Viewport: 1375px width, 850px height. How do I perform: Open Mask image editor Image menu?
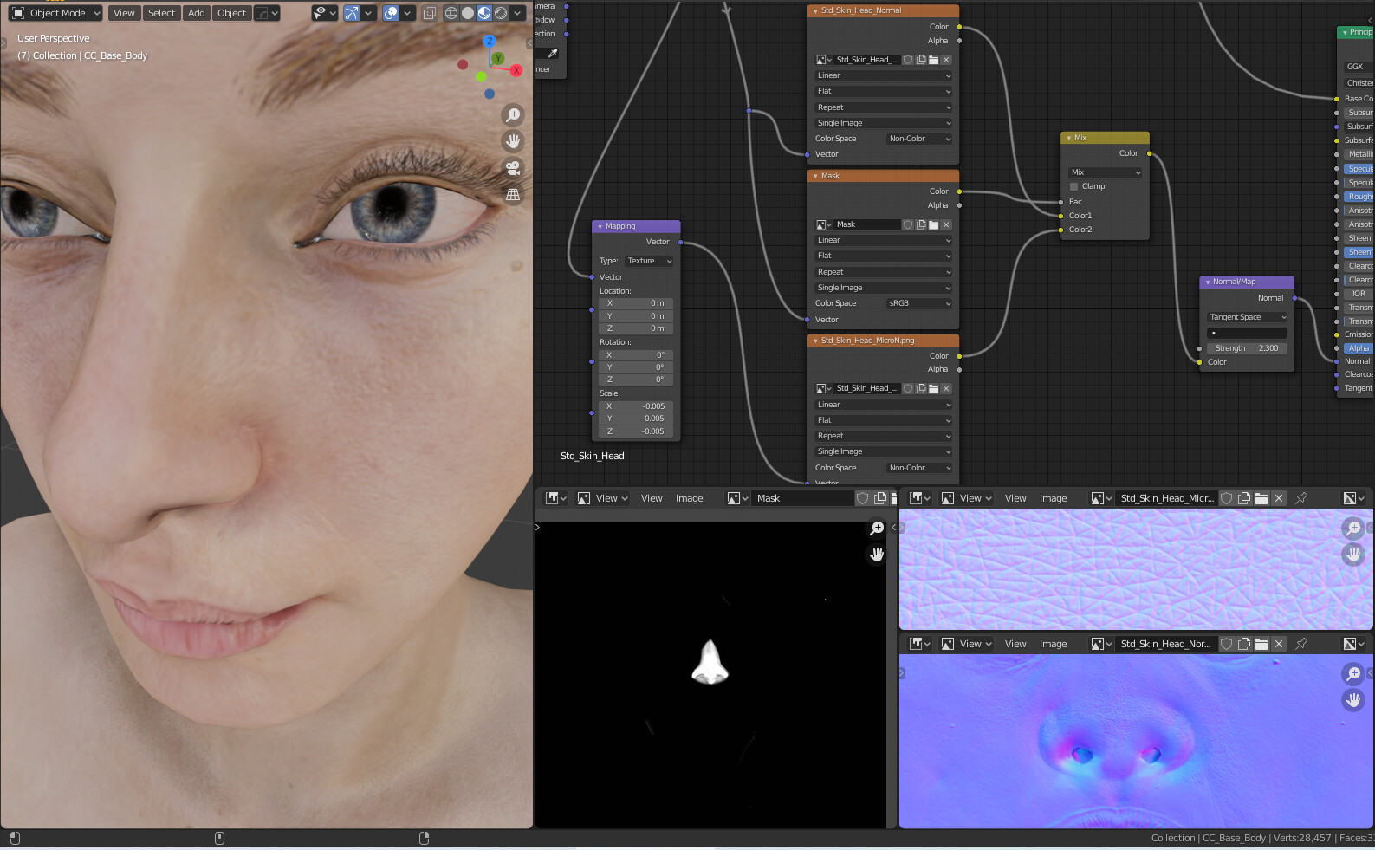point(689,498)
